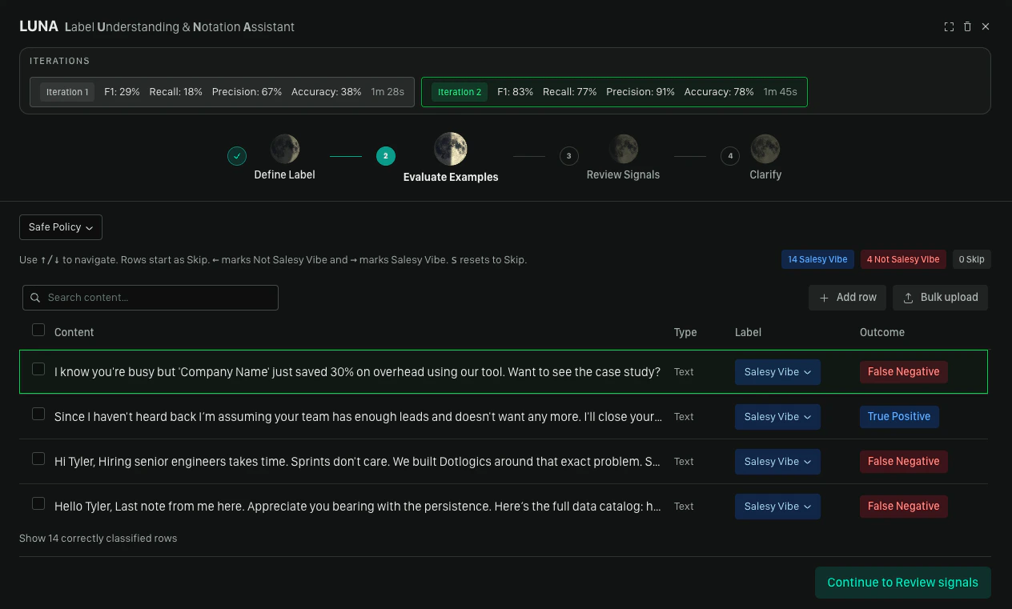Viewport: 1012px width, 609px height.
Task: Click step 4 number badge
Action: (729, 156)
